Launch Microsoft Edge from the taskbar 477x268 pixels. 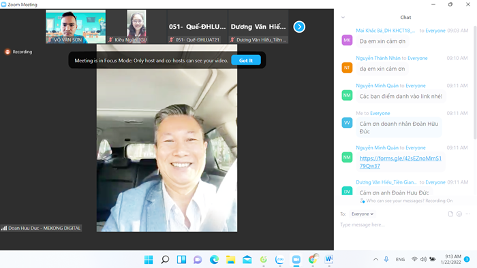tap(214, 260)
